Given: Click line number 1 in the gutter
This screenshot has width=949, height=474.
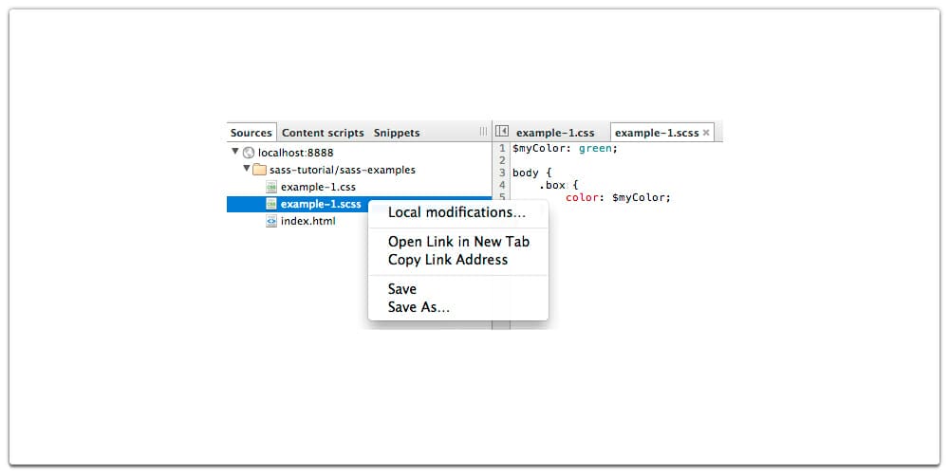Looking at the screenshot, I should 502,148.
